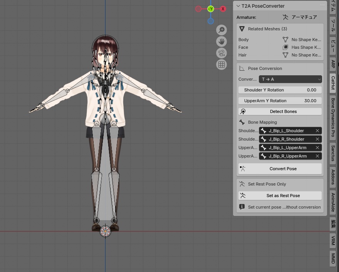The width and height of the screenshot is (339, 272).
Task: Collapse the T2A PoseConverter panel
Action: point(238,6)
